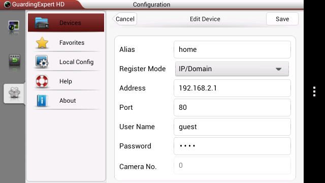Click the Save button
The image size is (325, 183).
pos(282,19)
